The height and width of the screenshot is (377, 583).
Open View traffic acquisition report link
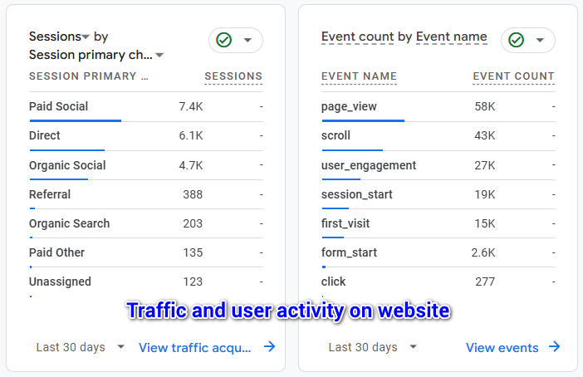(x=195, y=347)
